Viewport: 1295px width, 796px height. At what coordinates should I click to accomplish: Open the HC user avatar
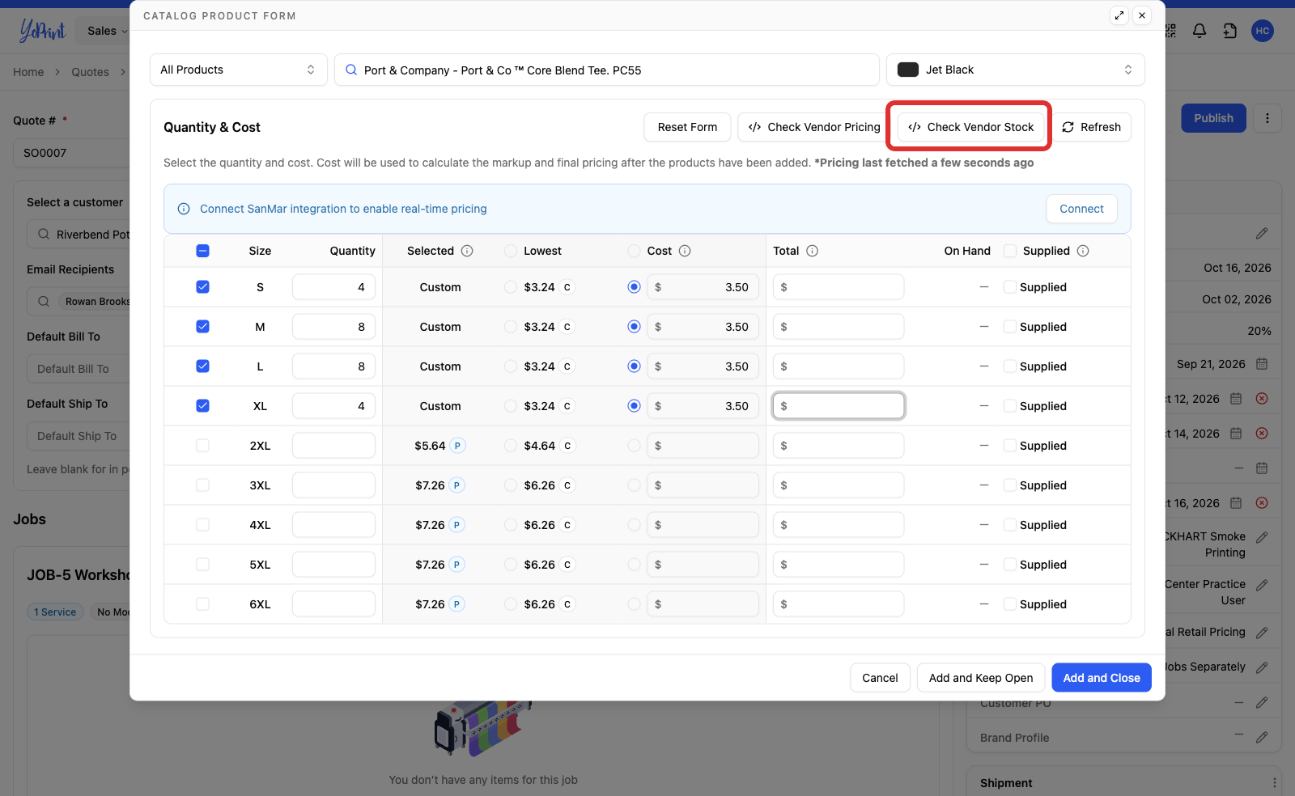point(1262,31)
